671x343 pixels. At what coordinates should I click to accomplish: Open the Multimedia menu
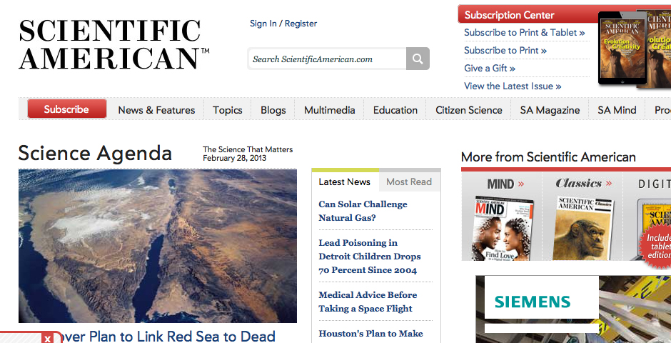[330, 110]
